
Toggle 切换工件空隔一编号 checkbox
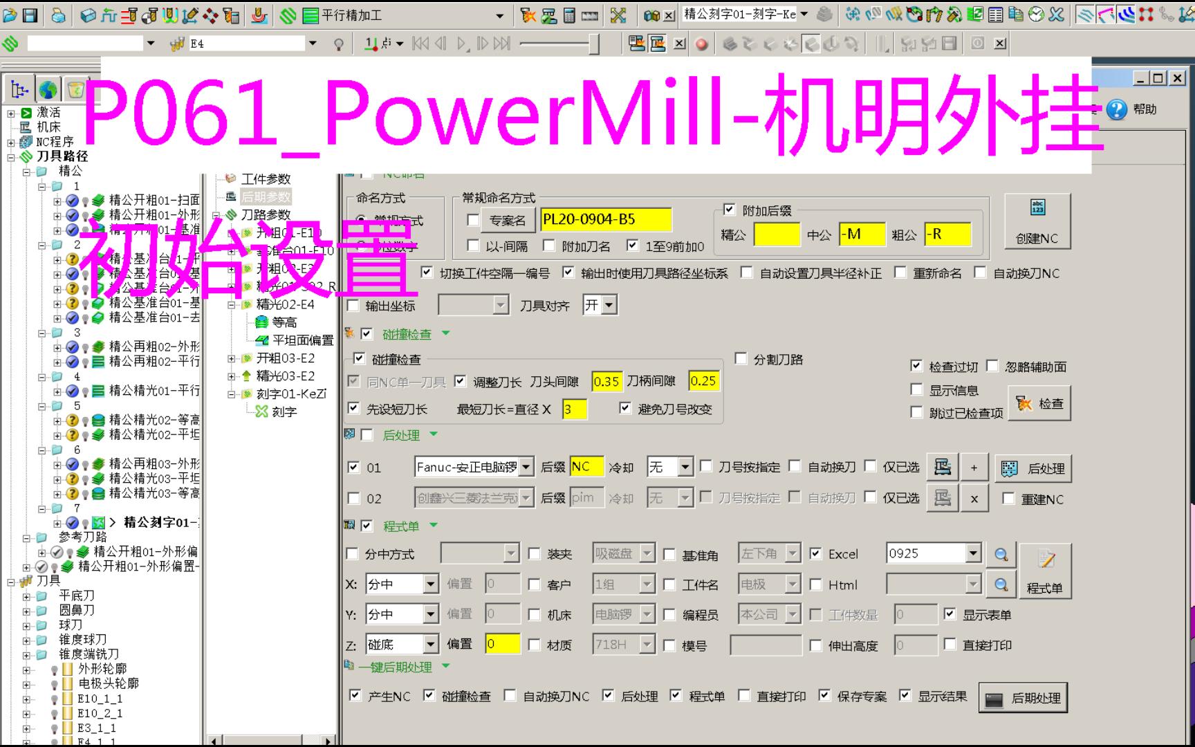pos(427,273)
